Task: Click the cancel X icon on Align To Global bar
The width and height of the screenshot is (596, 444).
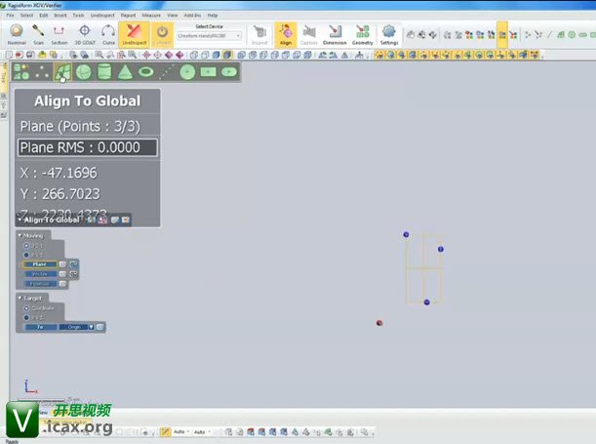Action: tap(126, 220)
